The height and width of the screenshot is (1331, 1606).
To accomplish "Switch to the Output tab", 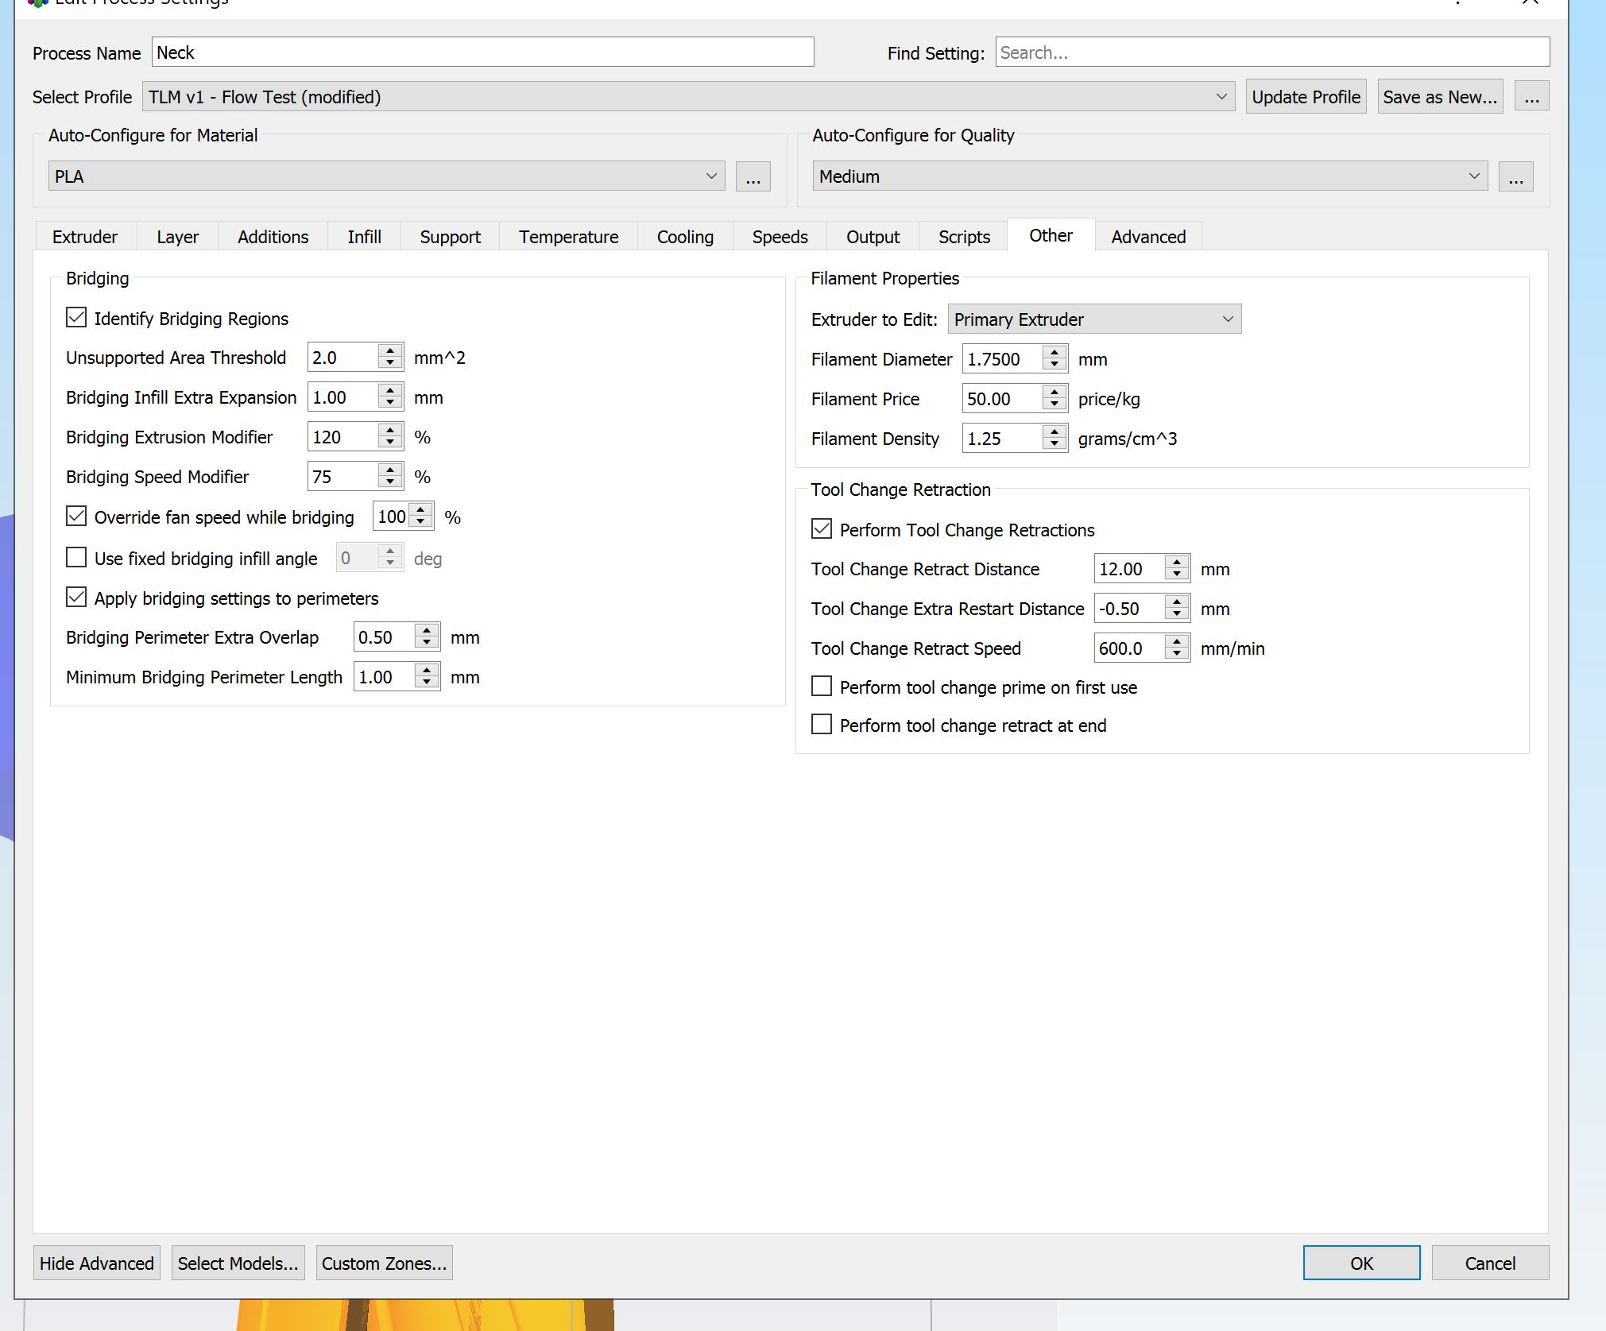I will coord(873,237).
